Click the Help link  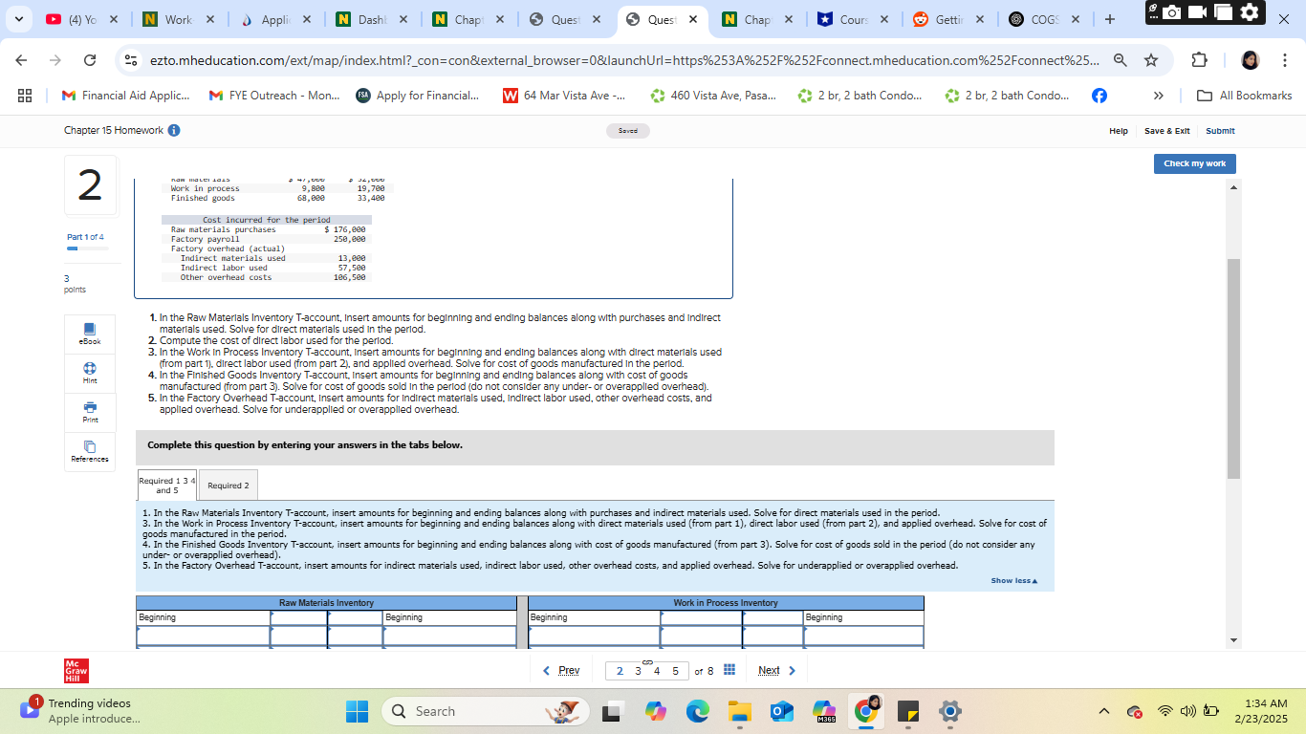click(x=1118, y=131)
